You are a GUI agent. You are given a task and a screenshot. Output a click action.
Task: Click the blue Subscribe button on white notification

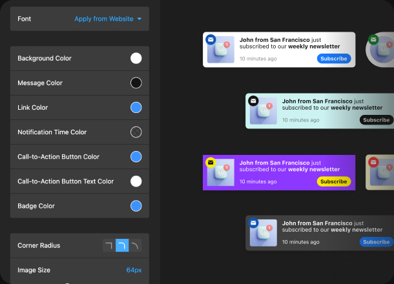point(334,59)
